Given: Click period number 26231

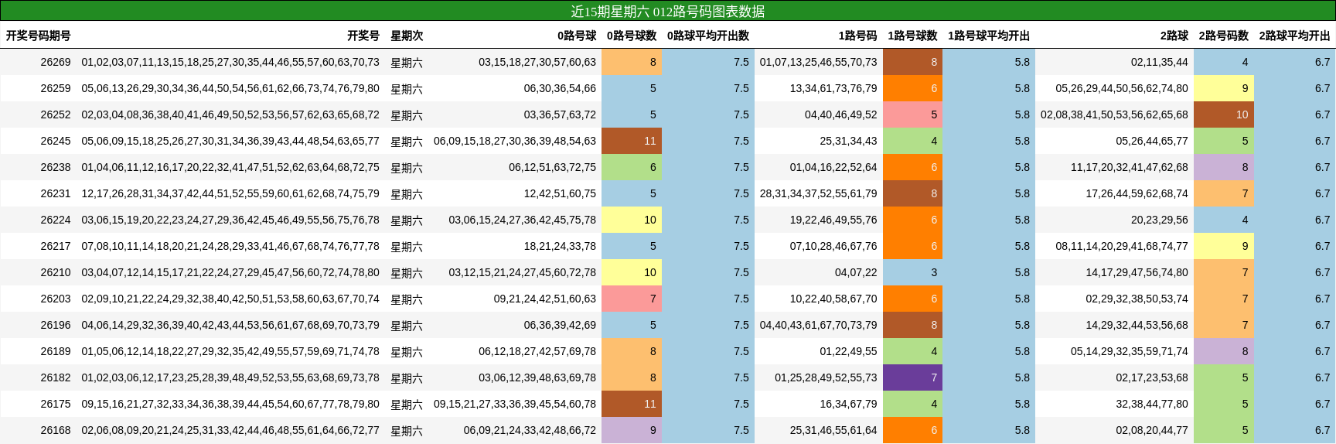Looking at the screenshot, I should 56,193.
